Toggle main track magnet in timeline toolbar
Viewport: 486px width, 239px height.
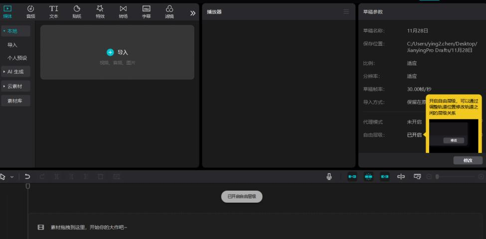tap(352, 177)
